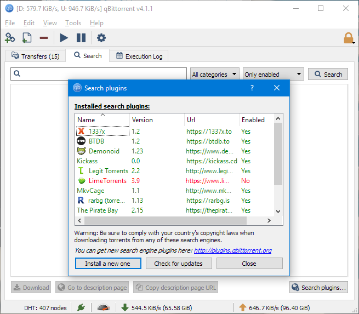Click the Legit Torrents green L icon
Image resolution: width=359 pixels, height=314 pixels.
(x=81, y=171)
